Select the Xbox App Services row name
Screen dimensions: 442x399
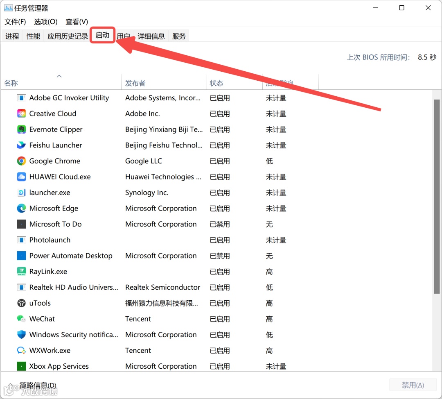point(59,367)
